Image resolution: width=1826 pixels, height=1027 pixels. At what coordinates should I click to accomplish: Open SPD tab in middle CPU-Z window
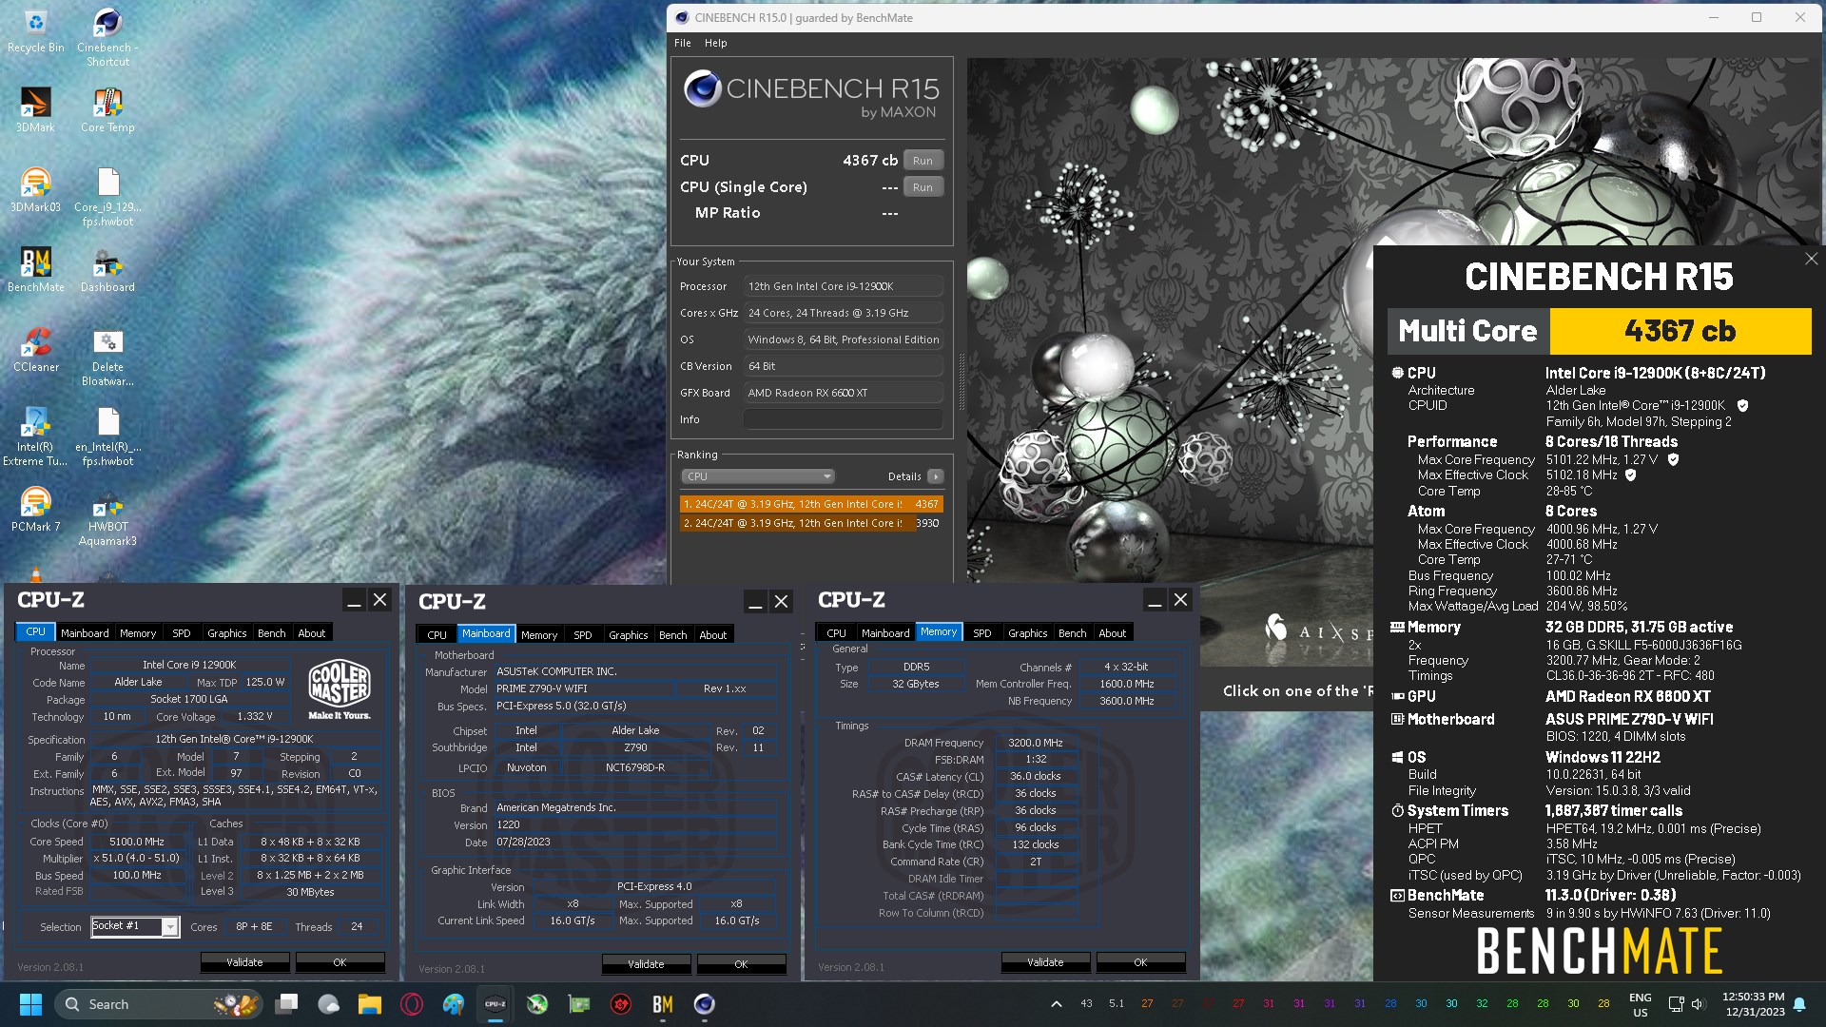(x=583, y=635)
